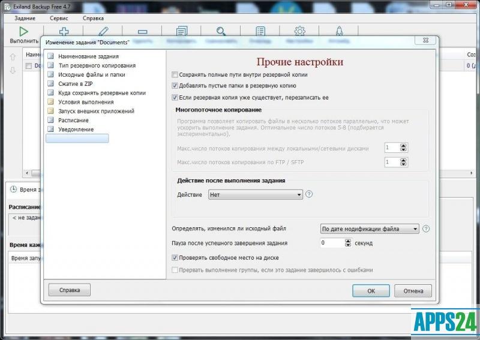This screenshot has height=340, width=480.
Task: Open 'Расписание' section in the sidebar
Action: pyautogui.click(x=73, y=120)
